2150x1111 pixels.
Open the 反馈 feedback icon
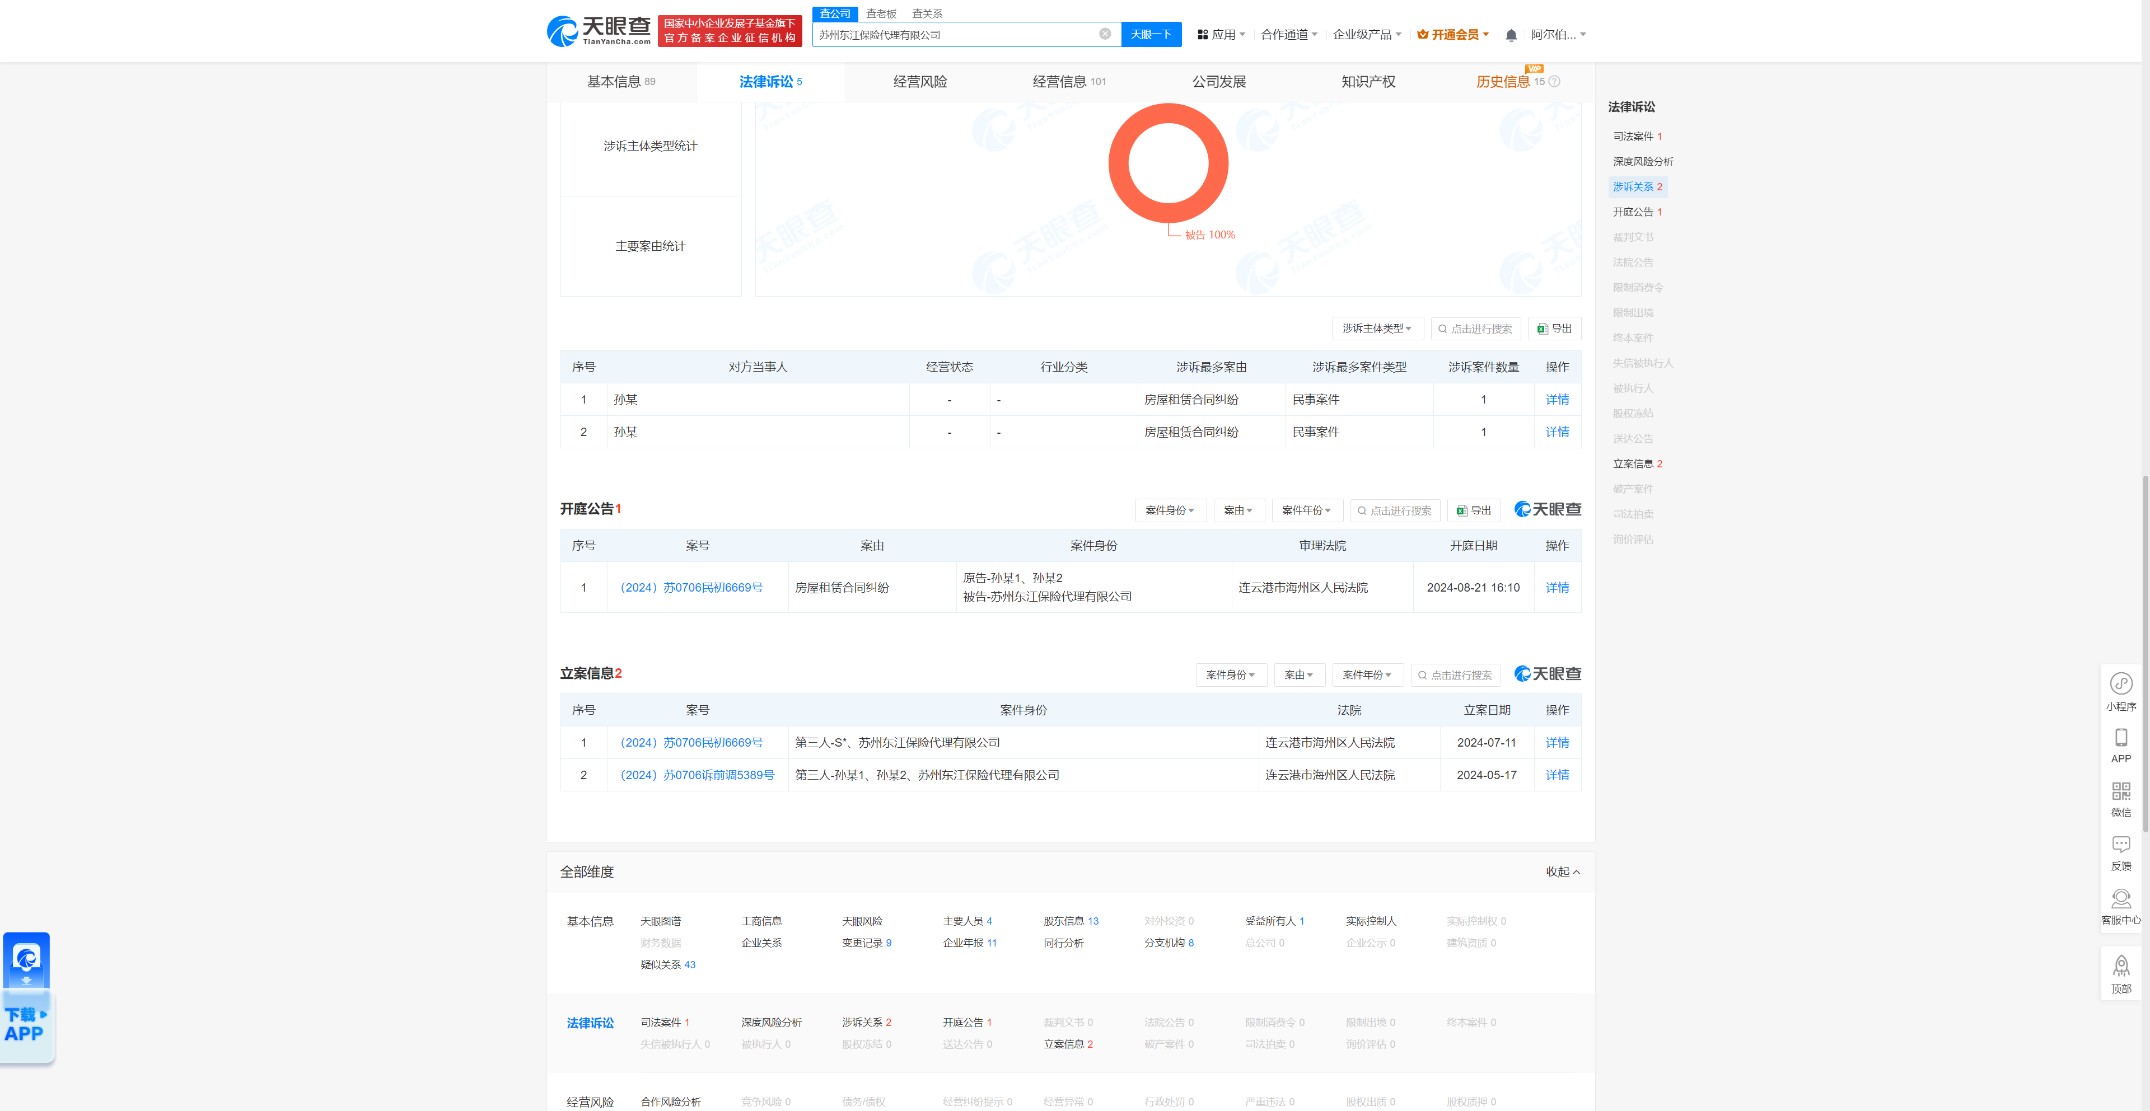2121,854
